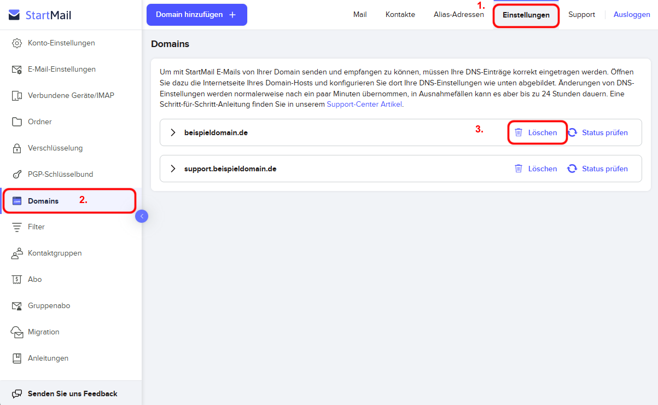Select Verbundene Geräte/IMAP in the sidebar
The image size is (658, 405).
[x=71, y=96]
